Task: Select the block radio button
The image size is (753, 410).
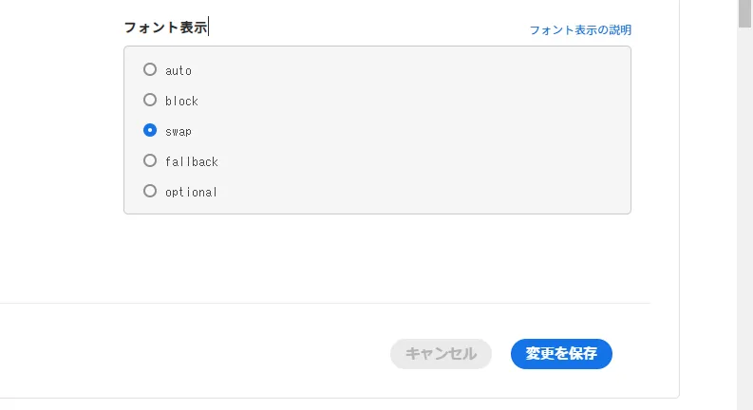Action: [149, 100]
